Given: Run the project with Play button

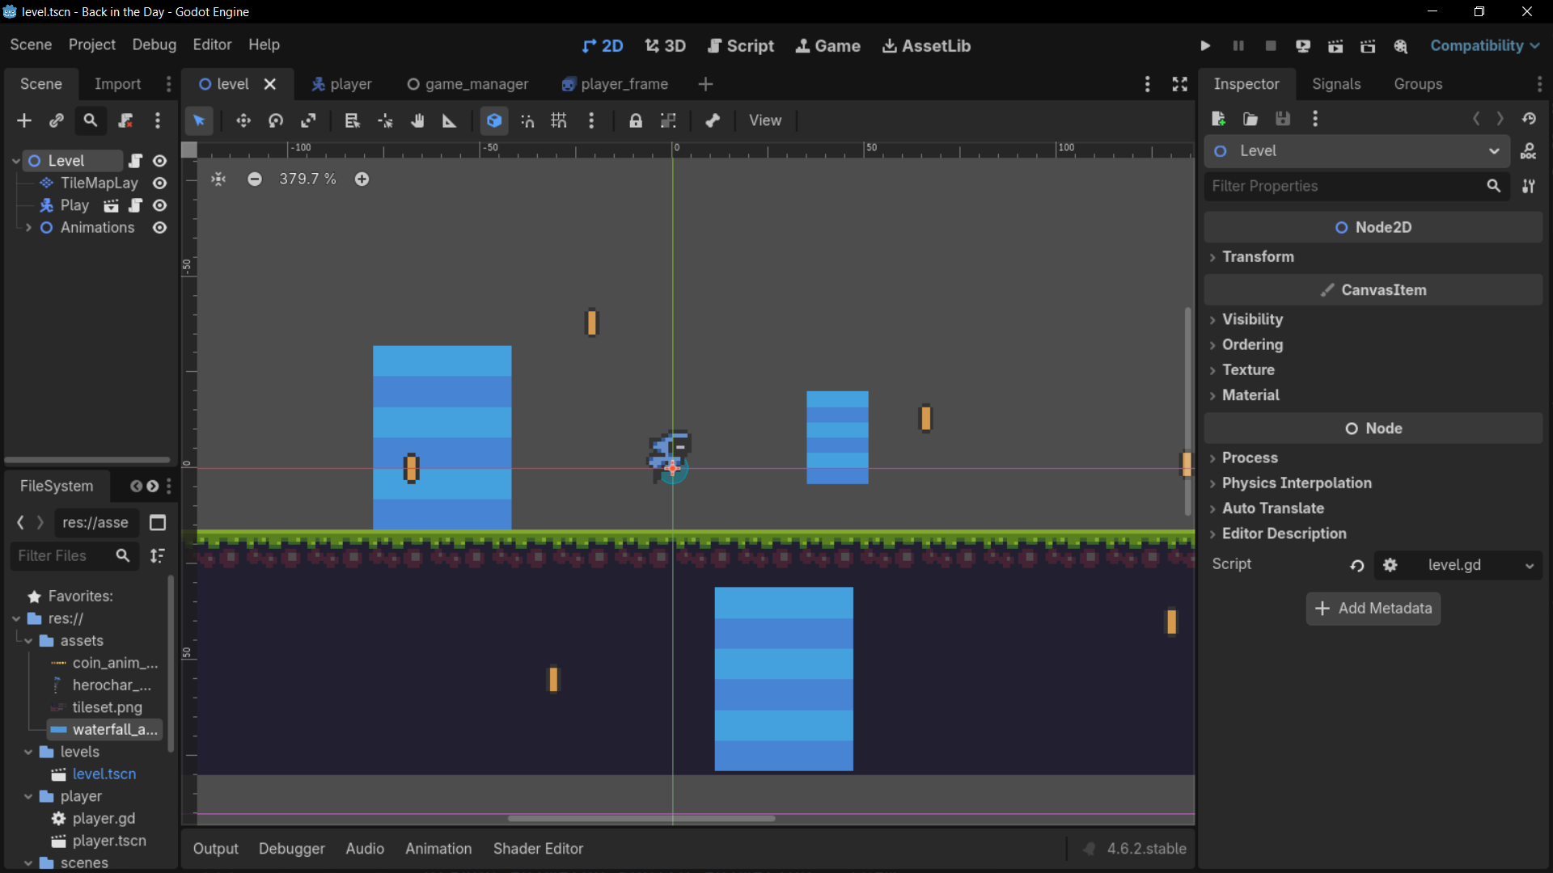Looking at the screenshot, I should coord(1205,46).
